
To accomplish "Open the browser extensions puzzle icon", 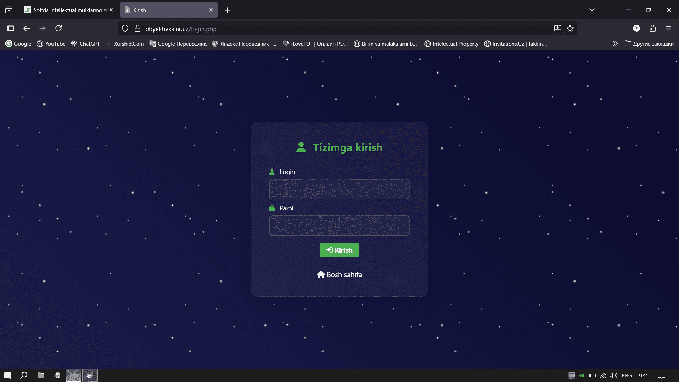I will coord(652,28).
